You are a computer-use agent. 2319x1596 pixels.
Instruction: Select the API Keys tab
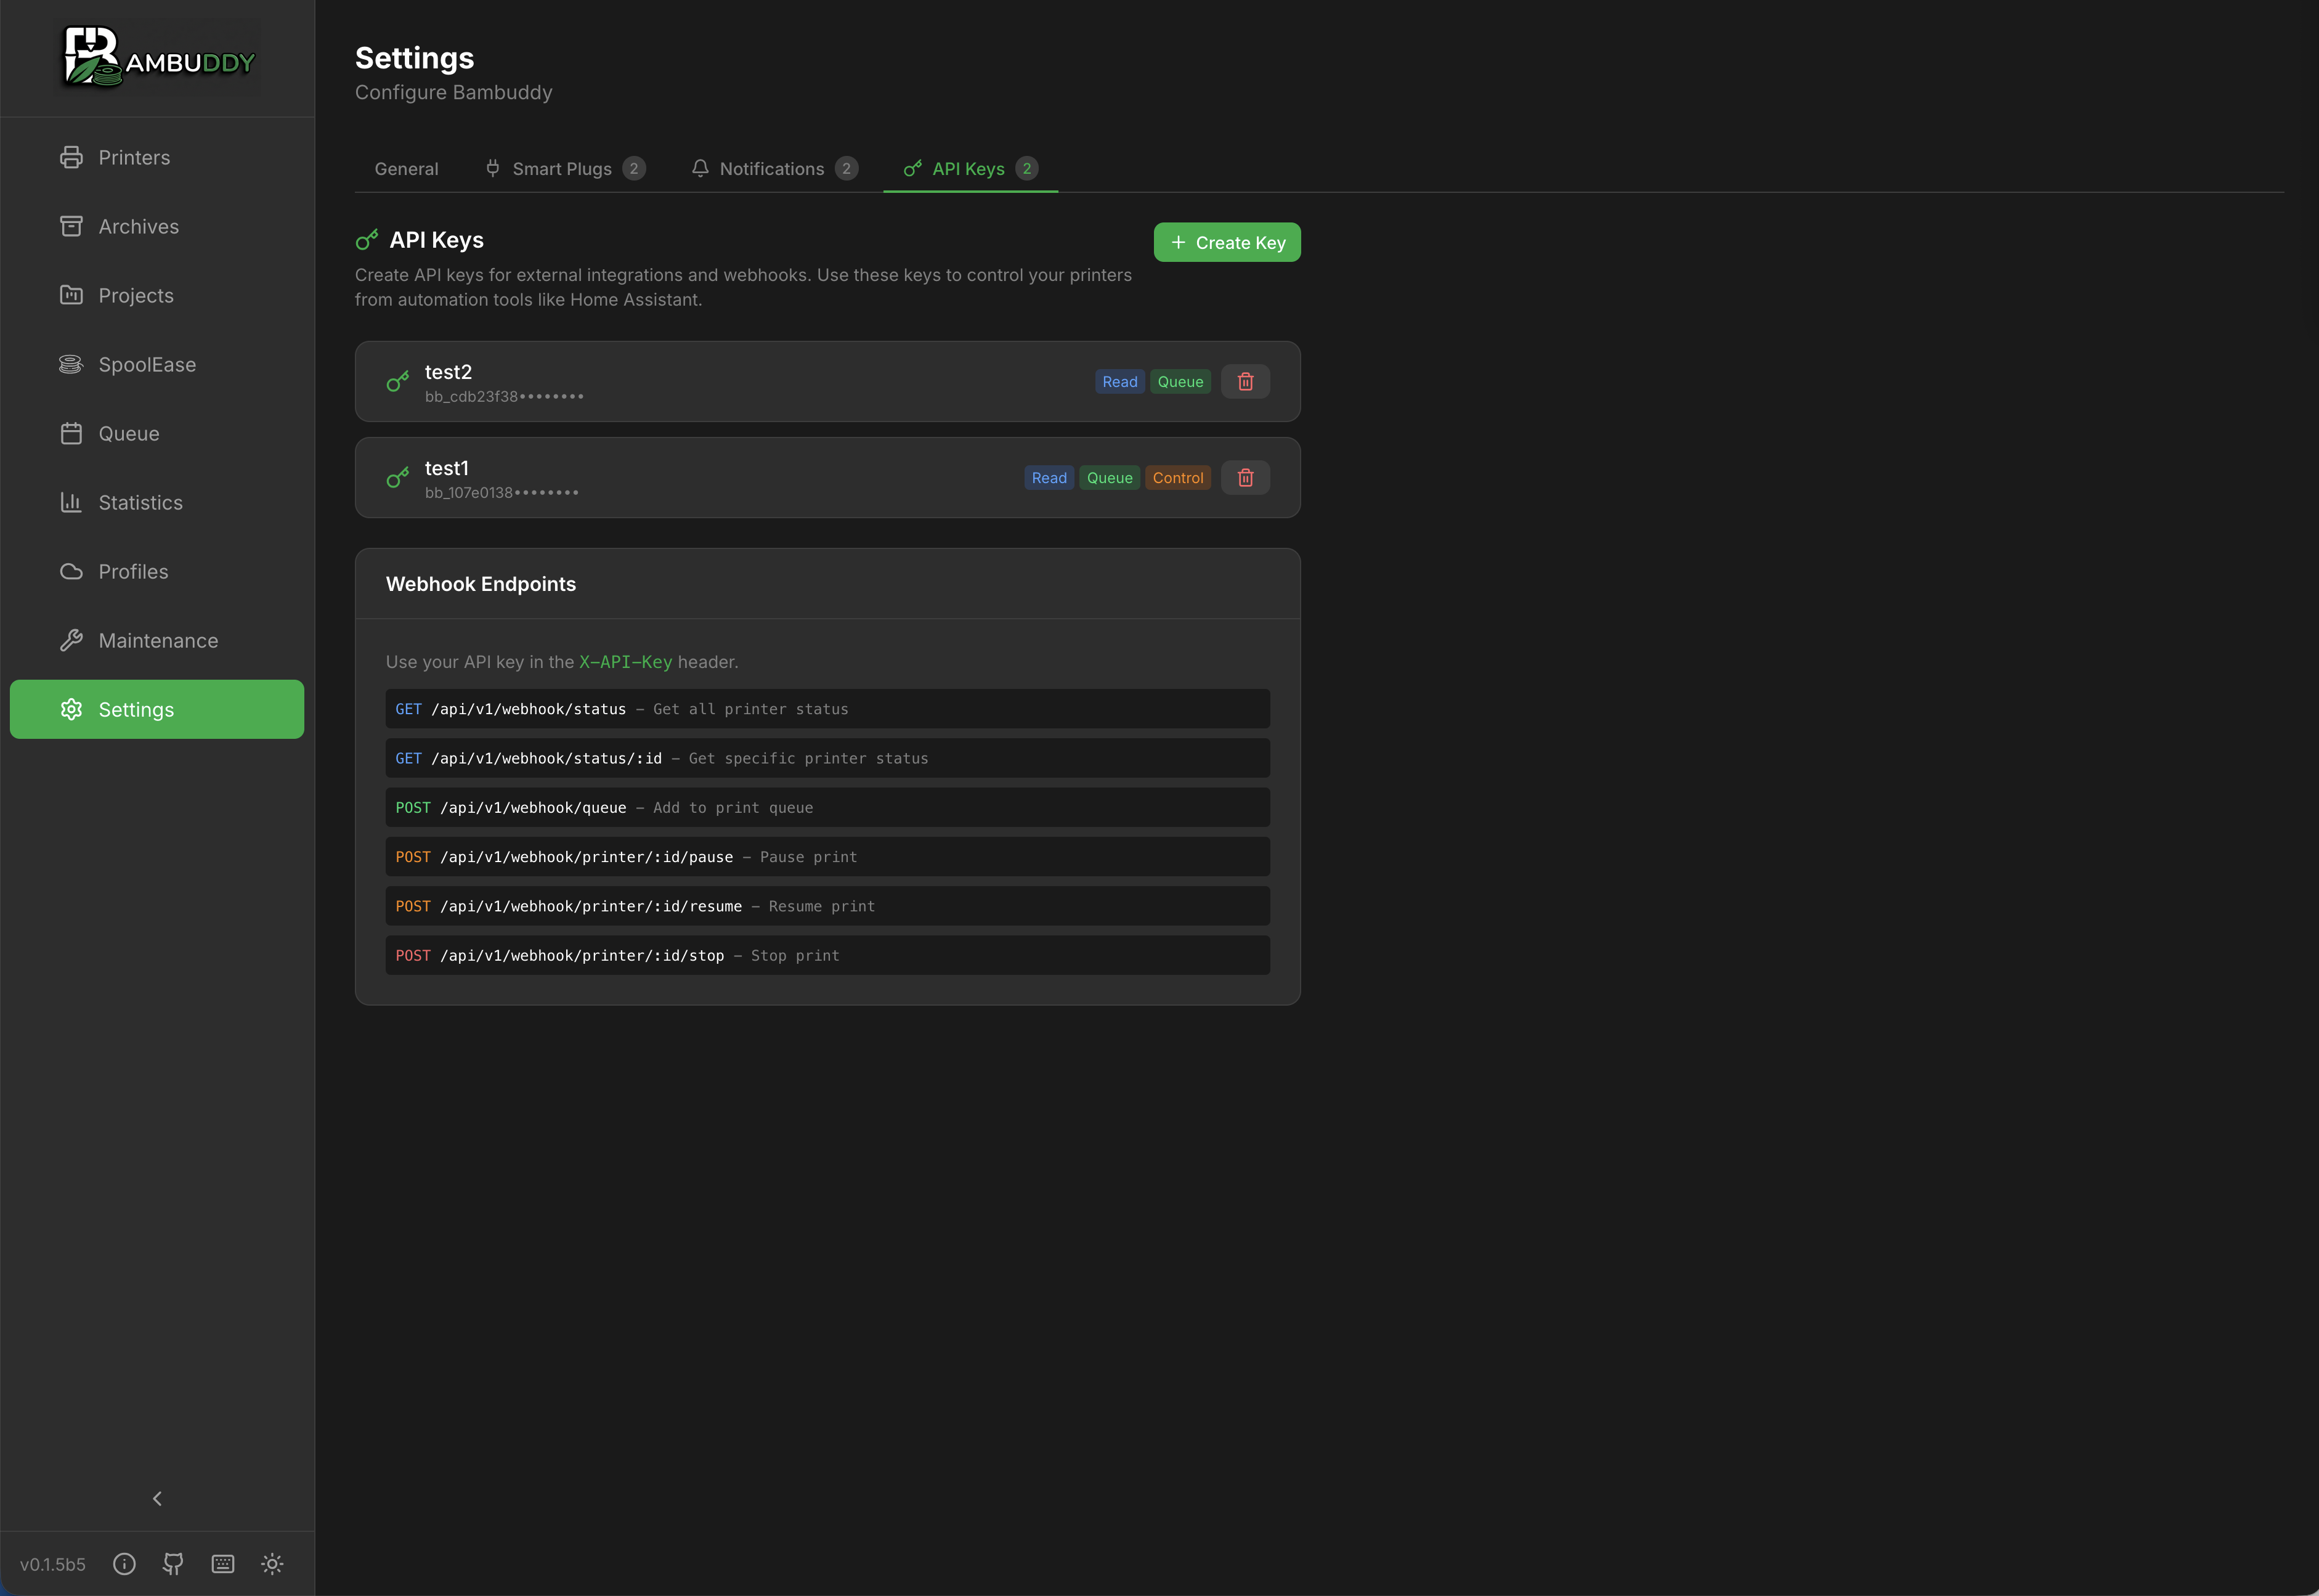pos(970,169)
